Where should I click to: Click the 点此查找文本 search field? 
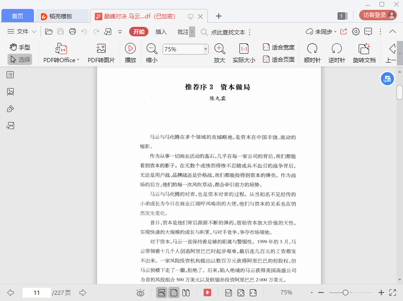tap(228, 33)
